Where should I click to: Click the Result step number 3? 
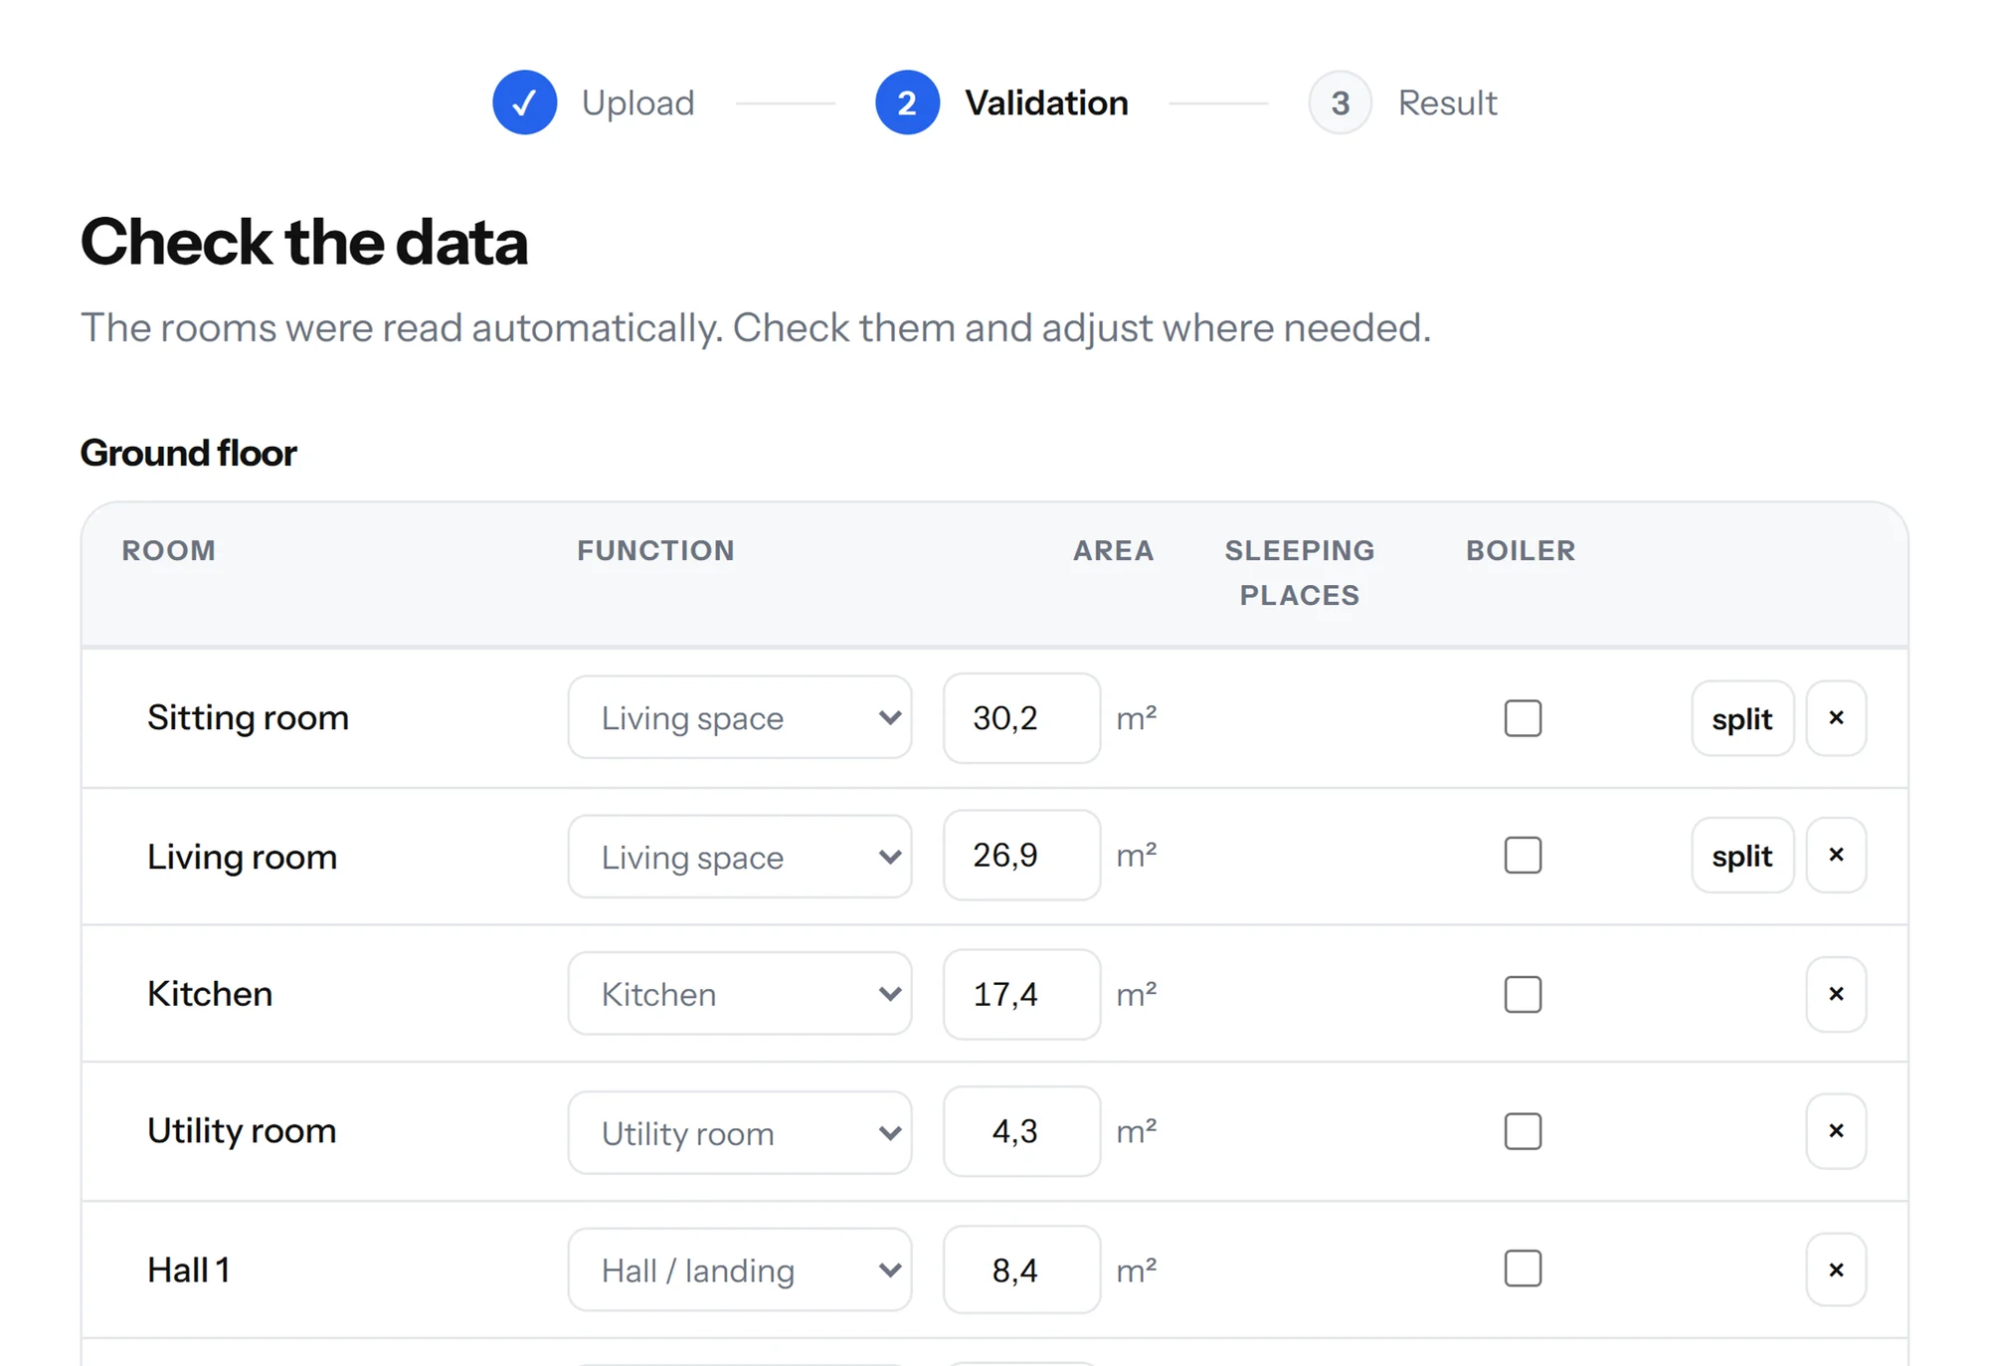point(1340,102)
